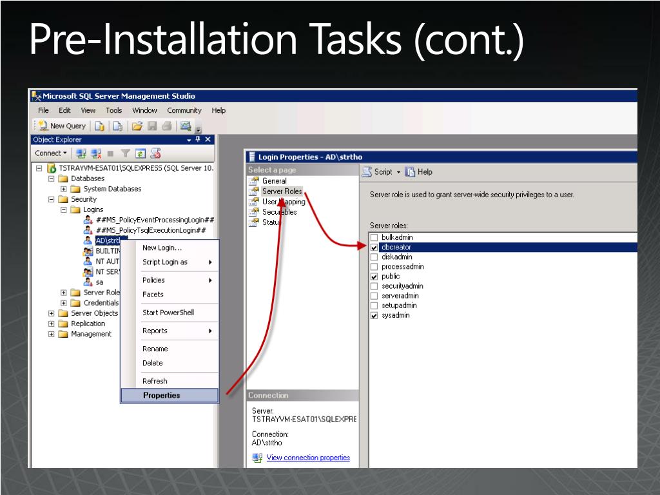Open the Object Explorer window position arrow
This screenshot has height=495, width=660.
point(189,140)
